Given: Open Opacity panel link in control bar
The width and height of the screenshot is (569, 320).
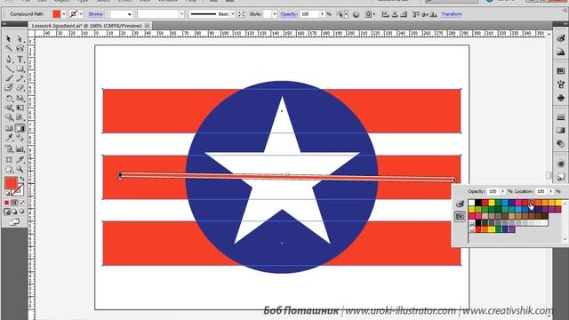Looking at the screenshot, I should [x=289, y=14].
